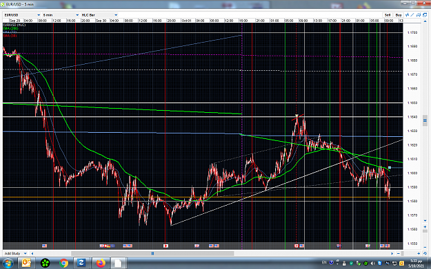The image size is (431, 269).
Task: Click the vertical price scroll handle at the right edge
Action: pyautogui.click(x=425, y=120)
